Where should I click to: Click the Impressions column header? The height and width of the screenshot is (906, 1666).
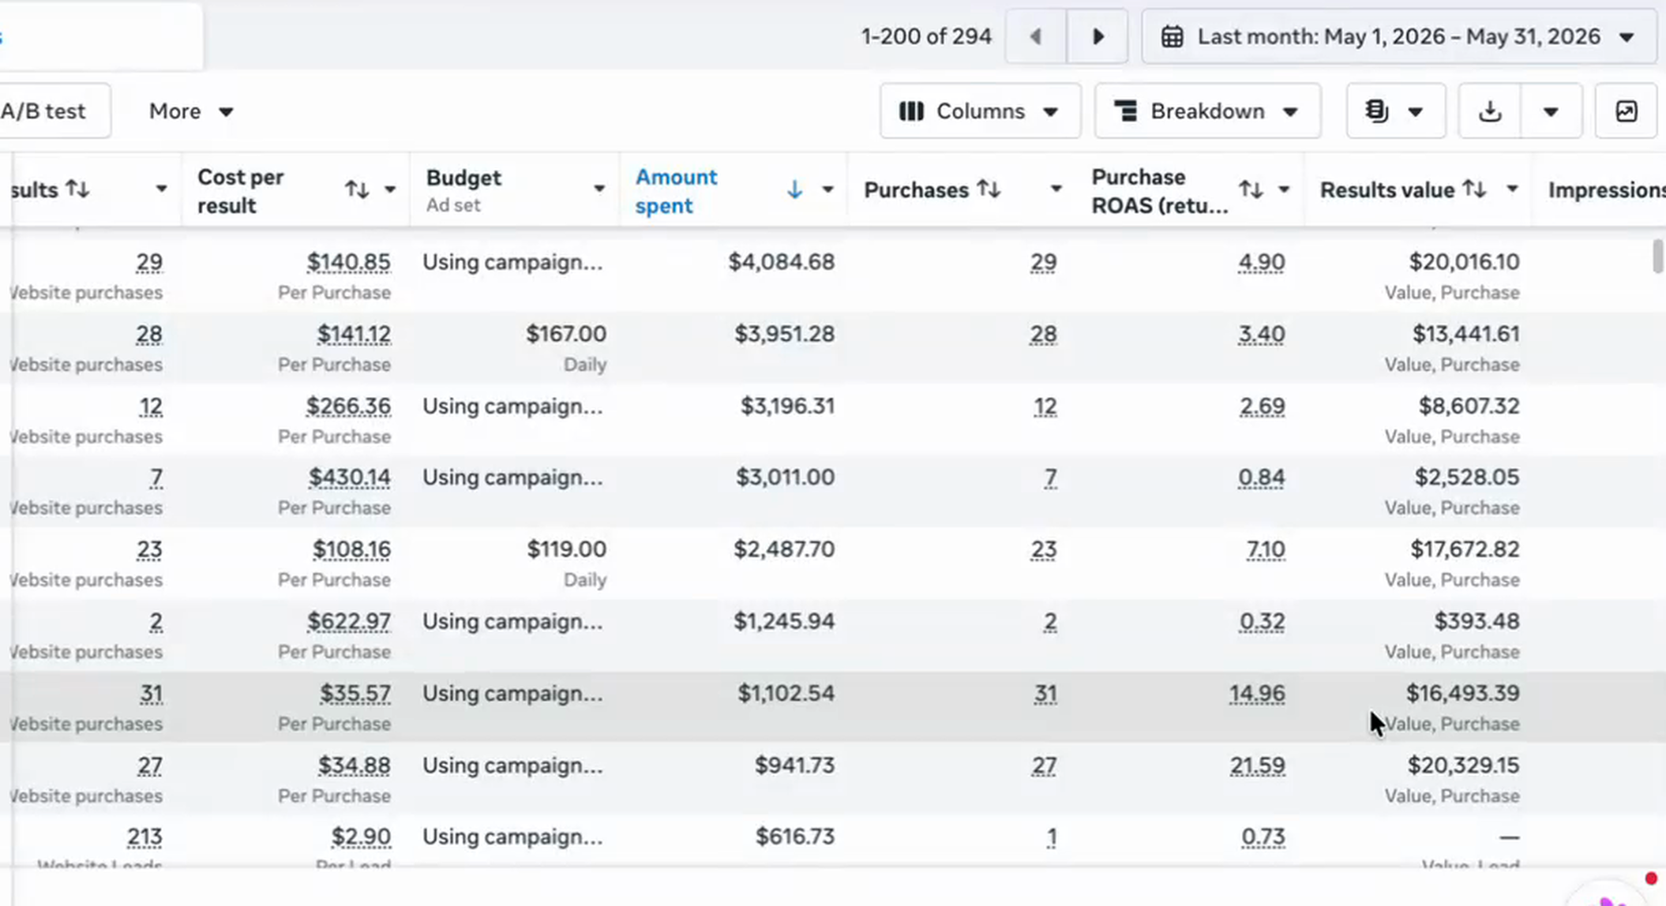pyautogui.click(x=1606, y=190)
